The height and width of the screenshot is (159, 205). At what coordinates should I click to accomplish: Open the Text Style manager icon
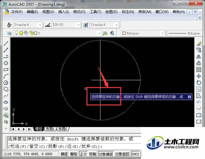click(9, 25)
